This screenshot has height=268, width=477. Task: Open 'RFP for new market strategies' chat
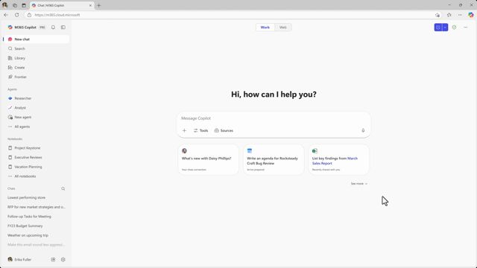coord(37,207)
